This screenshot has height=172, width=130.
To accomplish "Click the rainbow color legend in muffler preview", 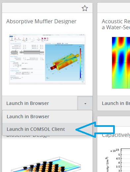I will [80, 62].
